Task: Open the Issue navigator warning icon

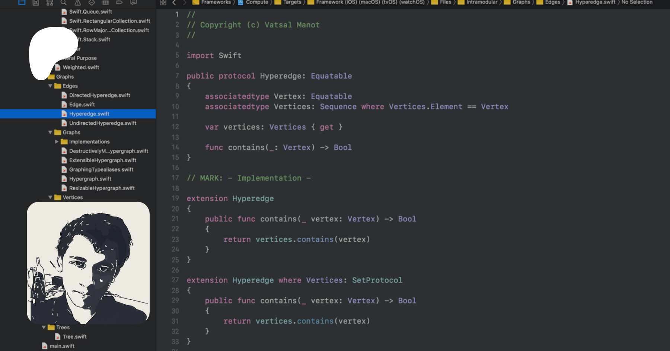Action: (77, 2)
